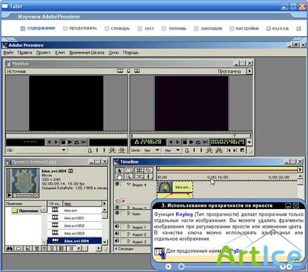Create a new bin with folder icon
The height and width of the screenshot is (272, 308).
pos(19,248)
